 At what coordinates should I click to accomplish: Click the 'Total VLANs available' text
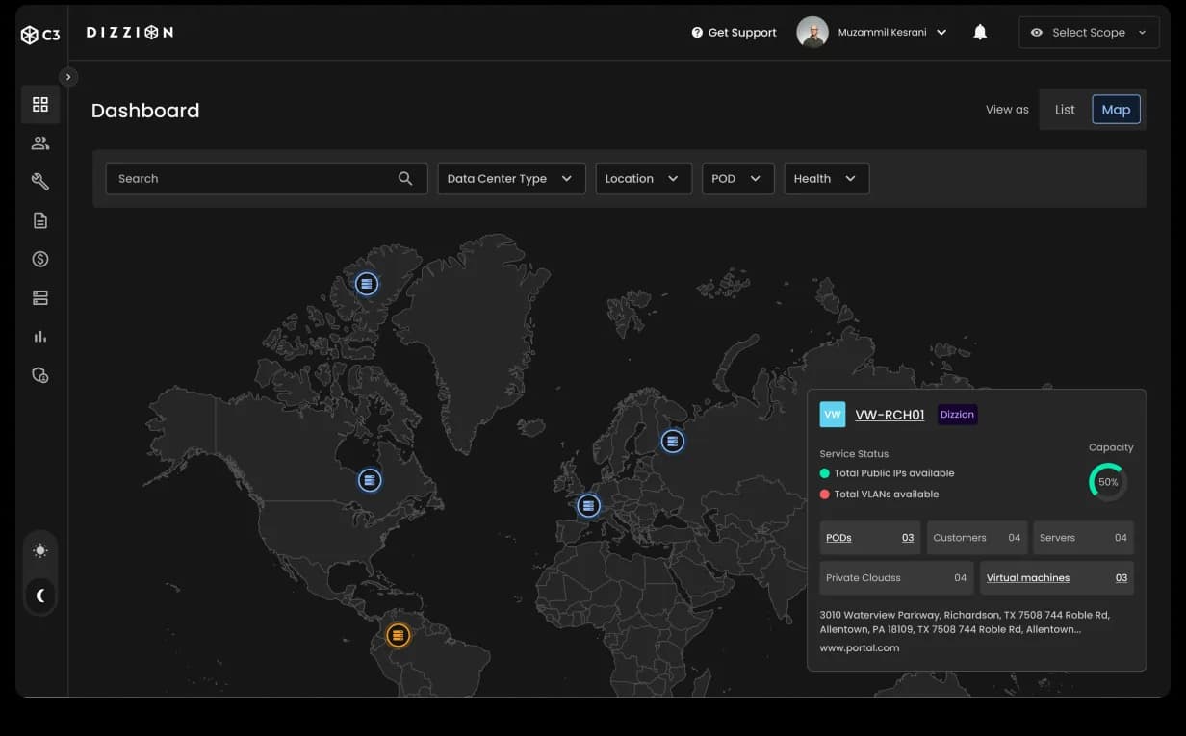pos(887,495)
